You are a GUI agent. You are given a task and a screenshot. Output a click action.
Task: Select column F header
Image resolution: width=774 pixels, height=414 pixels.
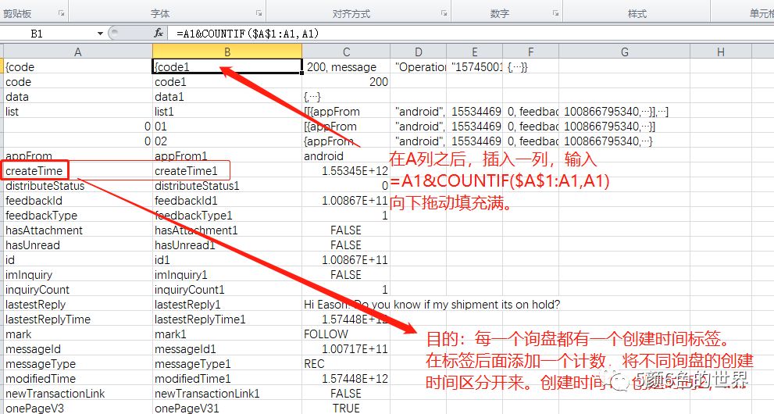point(530,52)
